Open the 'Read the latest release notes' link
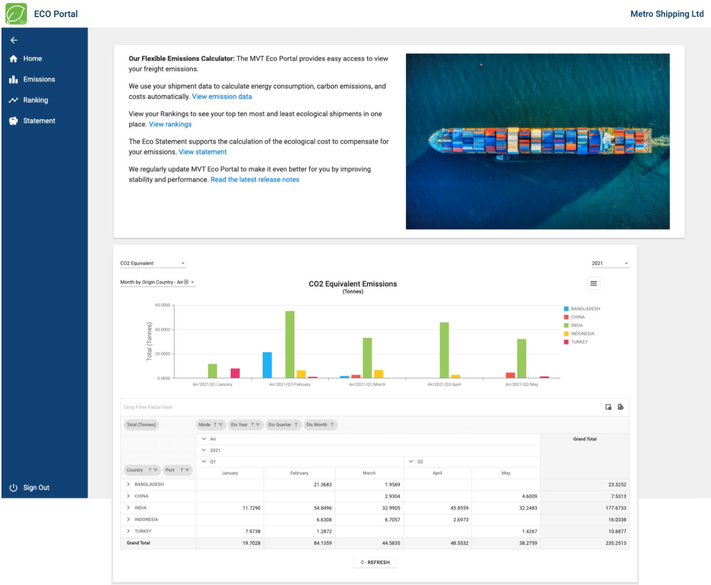The image size is (711, 585). (x=255, y=180)
